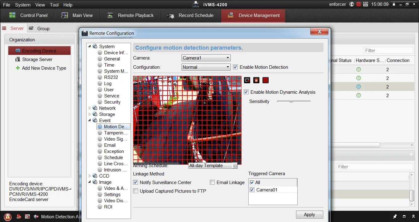Click the blue hardware status icon in highlighted row
The height and width of the screenshot is (222, 419).
(x=359, y=87)
